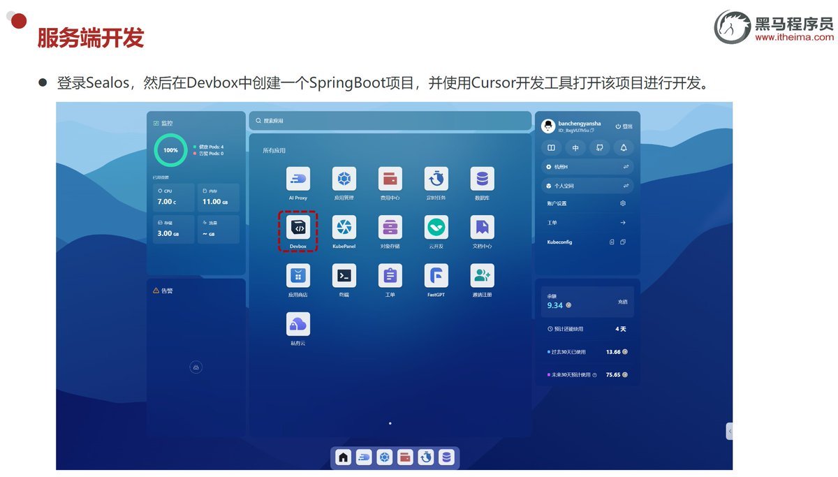
Task: Click the 预计还能使用 4 天 row
Action: click(x=587, y=328)
